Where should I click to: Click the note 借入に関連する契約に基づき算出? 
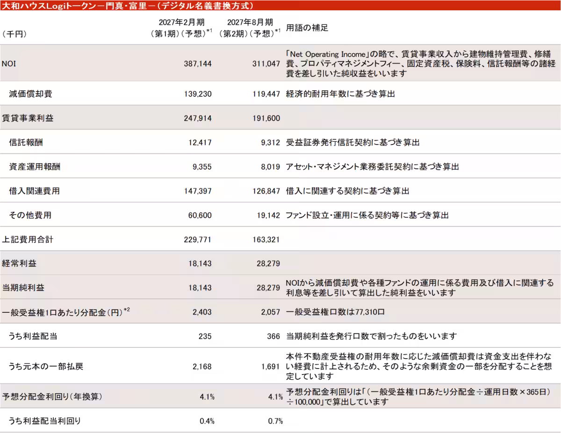pos(348,191)
